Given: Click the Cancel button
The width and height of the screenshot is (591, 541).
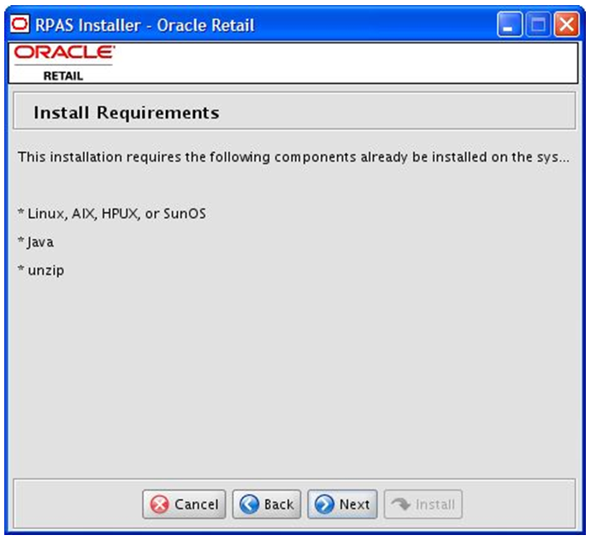Looking at the screenshot, I should (184, 504).
